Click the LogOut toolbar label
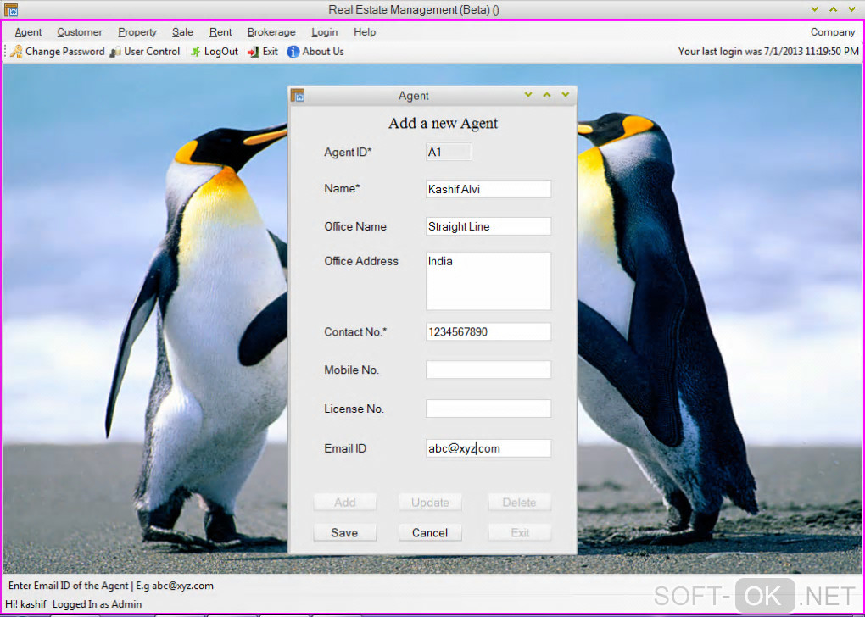The width and height of the screenshot is (865, 617). click(x=220, y=52)
